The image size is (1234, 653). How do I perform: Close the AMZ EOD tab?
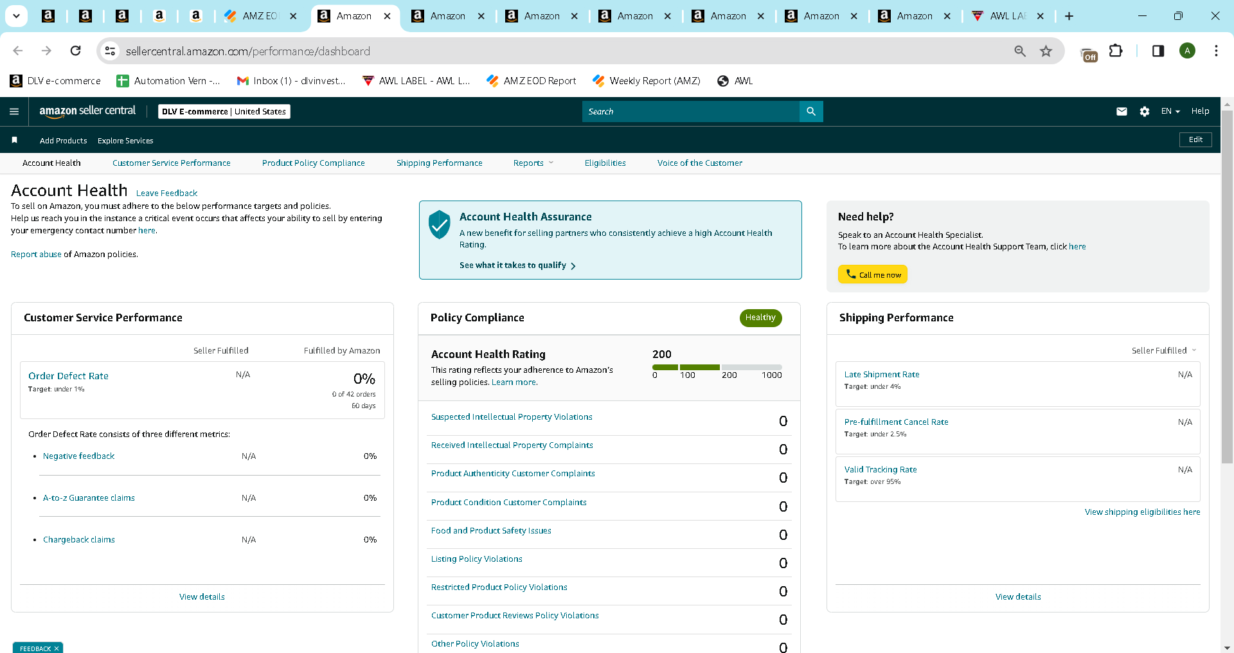coord(293,16)
